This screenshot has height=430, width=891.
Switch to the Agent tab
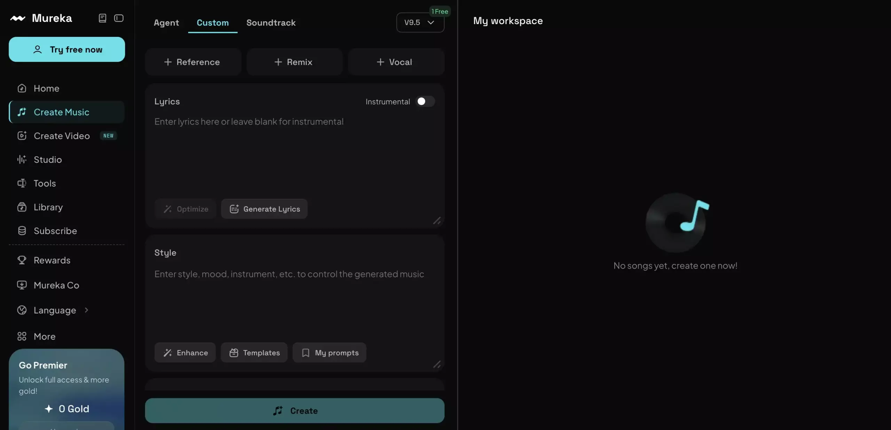(166, 23)
